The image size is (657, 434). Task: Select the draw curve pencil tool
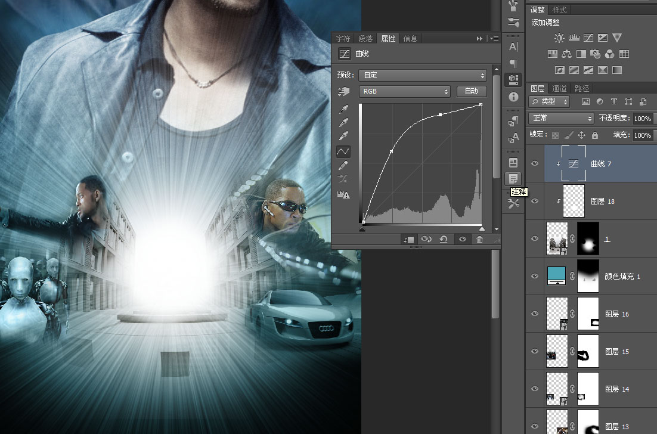click(x=343, y=166)
